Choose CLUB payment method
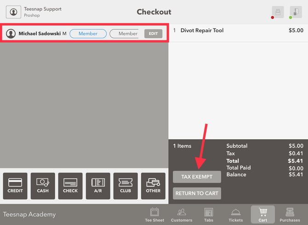 (x=125, y=186)
